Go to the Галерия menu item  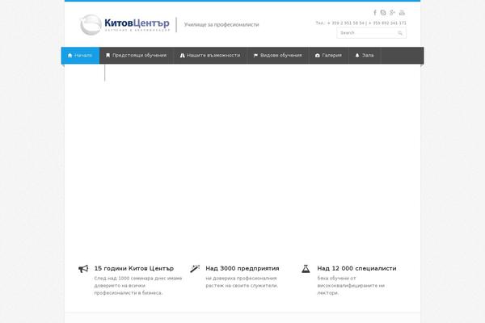(328, 56)
